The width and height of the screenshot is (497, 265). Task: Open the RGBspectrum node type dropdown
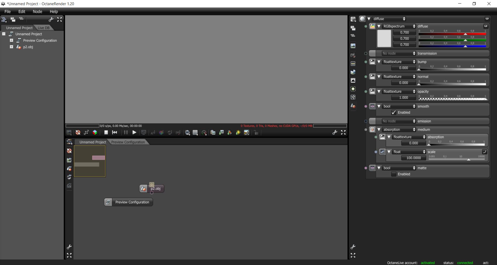(x=399, y=26)
